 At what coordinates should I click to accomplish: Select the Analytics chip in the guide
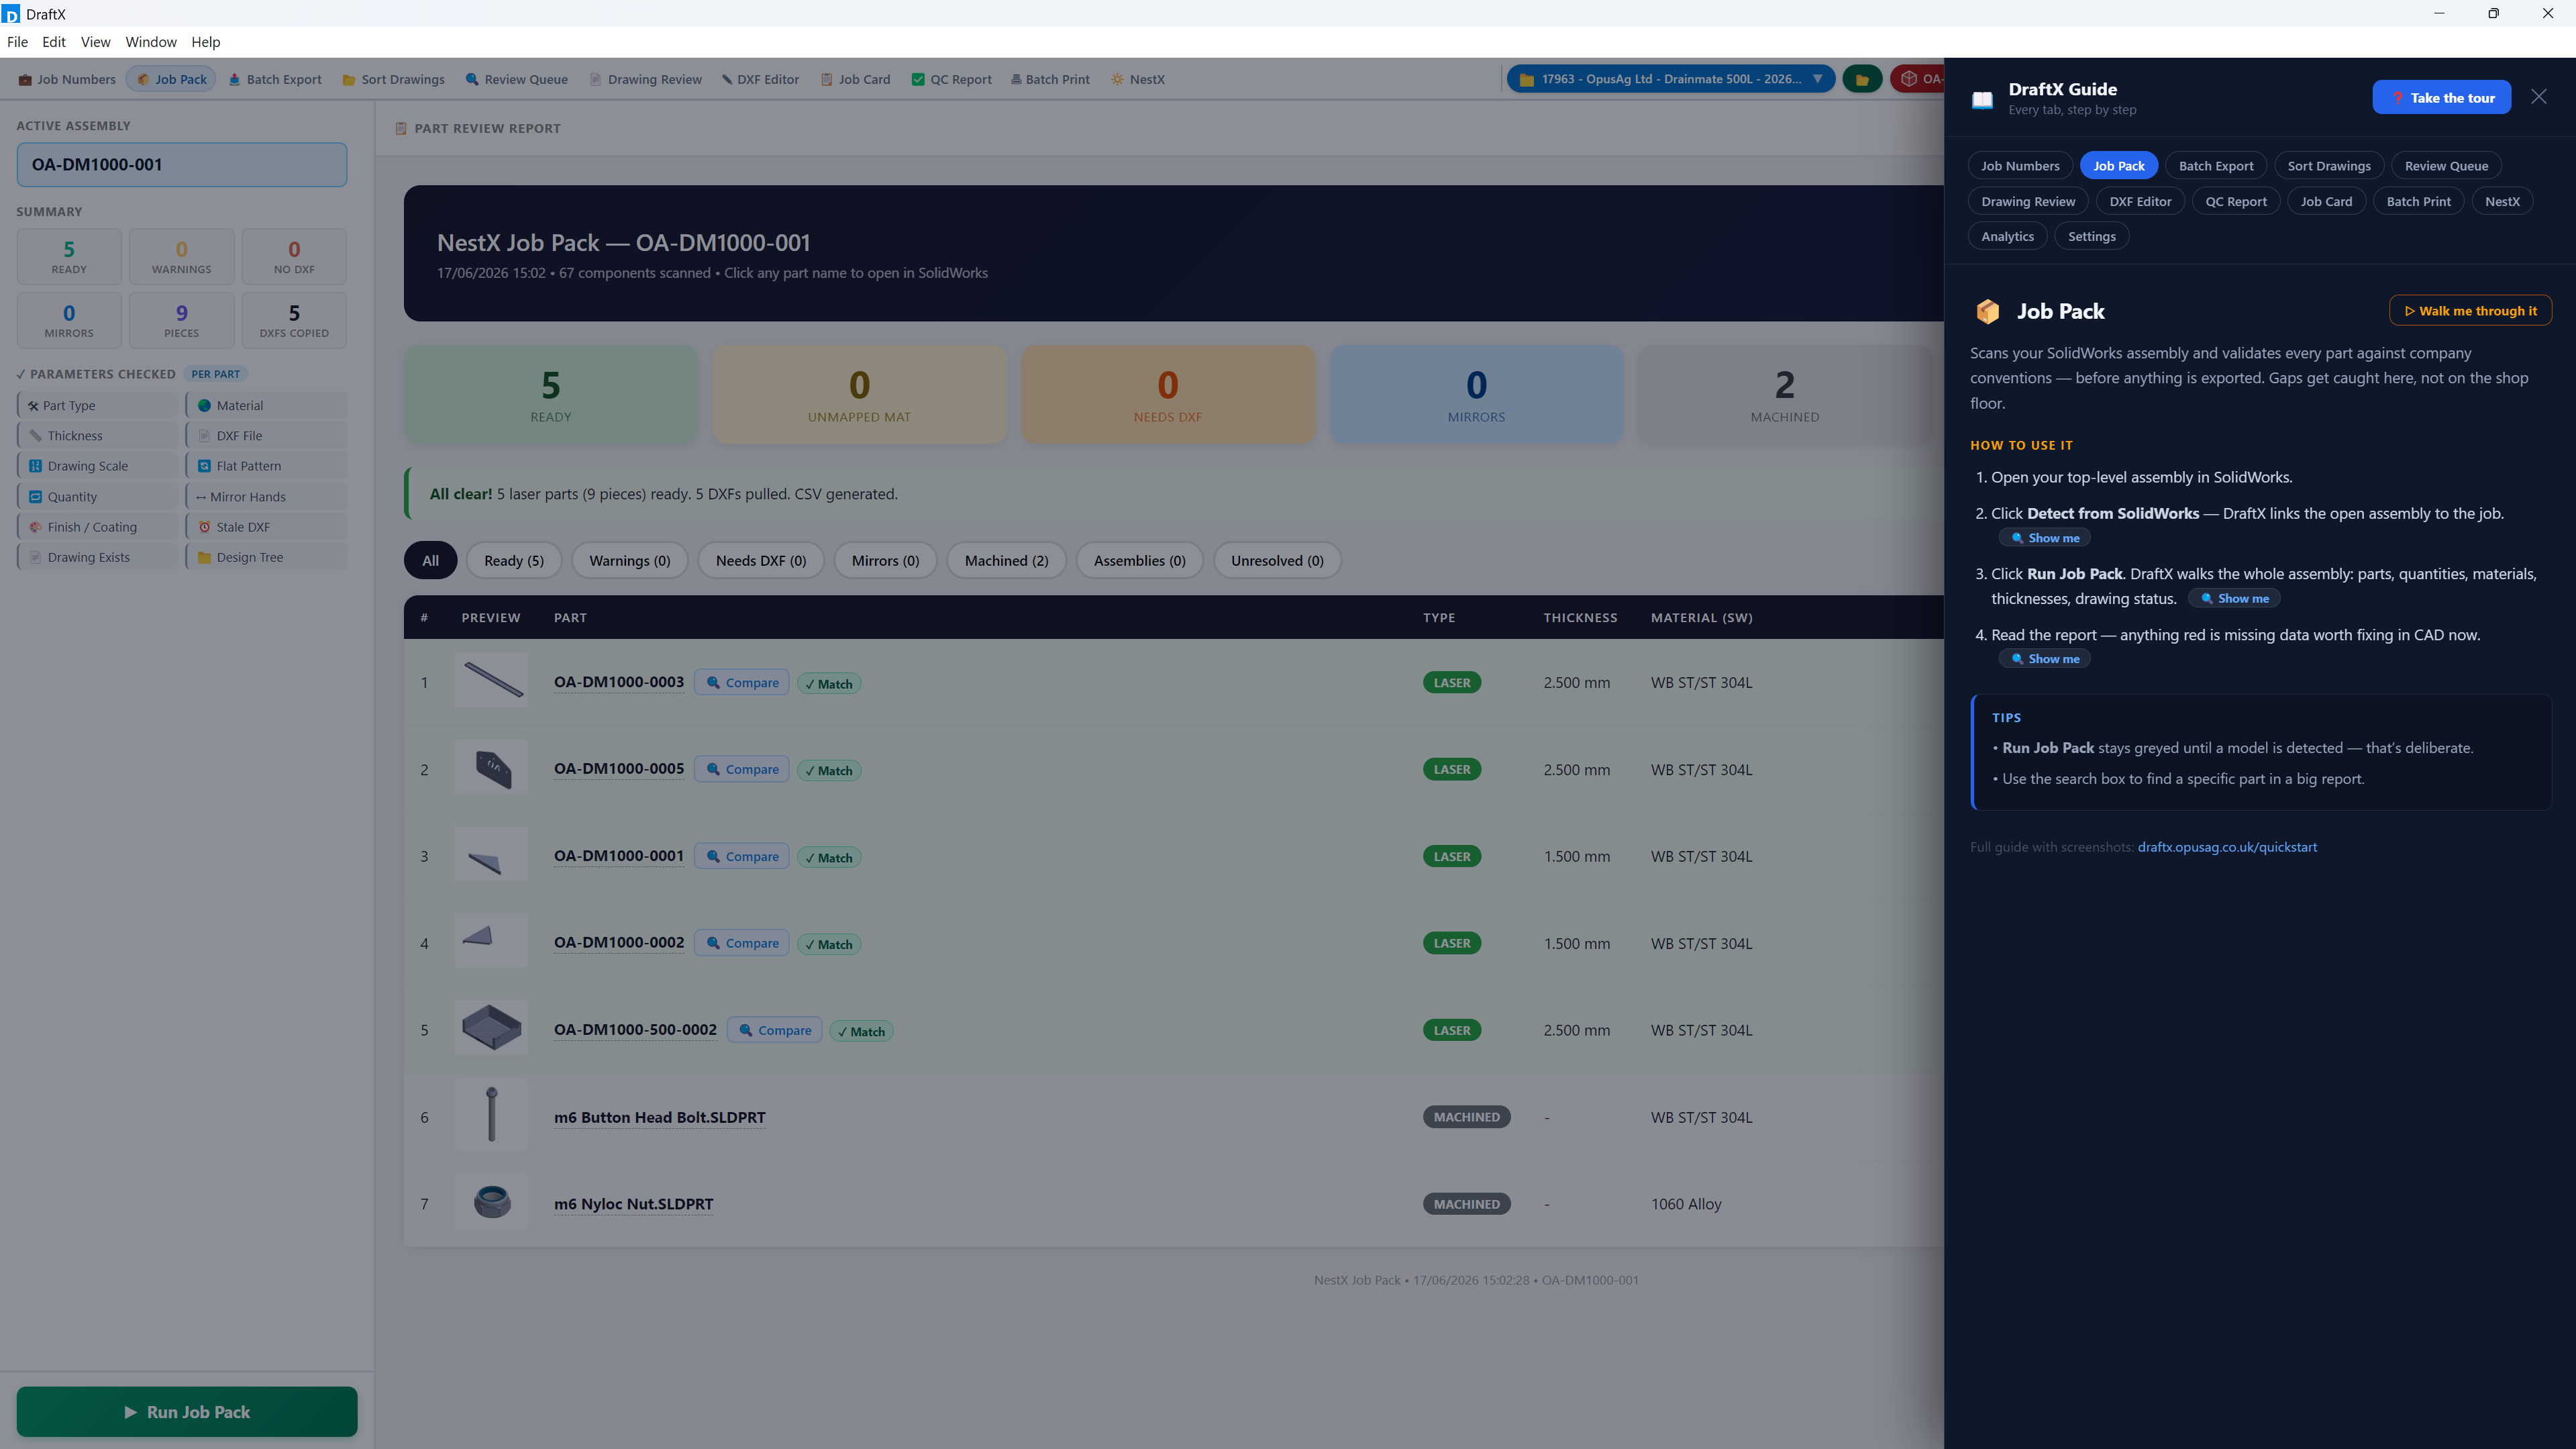tap(2007, 236)
